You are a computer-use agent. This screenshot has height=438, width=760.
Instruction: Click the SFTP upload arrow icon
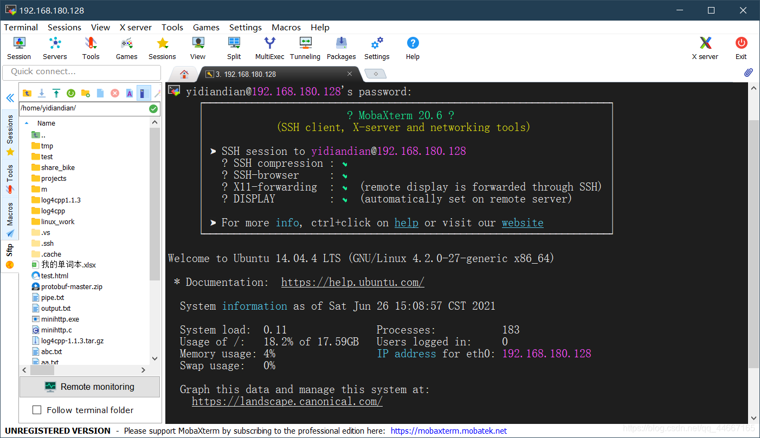[56, 93]
